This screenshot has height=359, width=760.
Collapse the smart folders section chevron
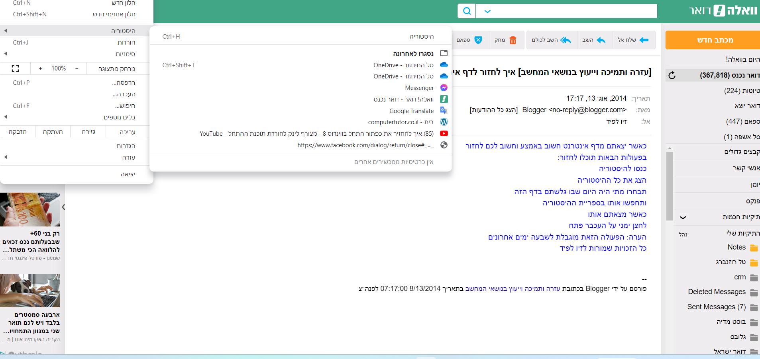coord(683,217)
